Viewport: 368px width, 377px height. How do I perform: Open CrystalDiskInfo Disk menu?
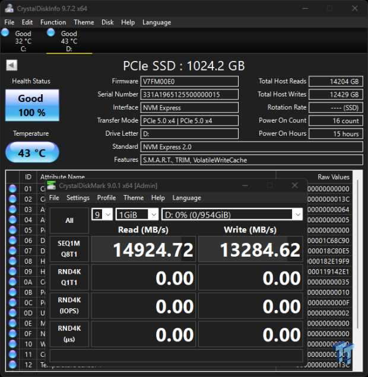pyautogui.click(x=107, y=23)
